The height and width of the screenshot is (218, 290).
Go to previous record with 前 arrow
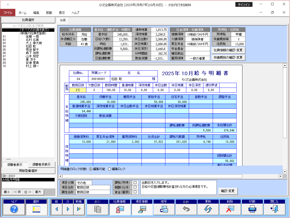point(57,209)
